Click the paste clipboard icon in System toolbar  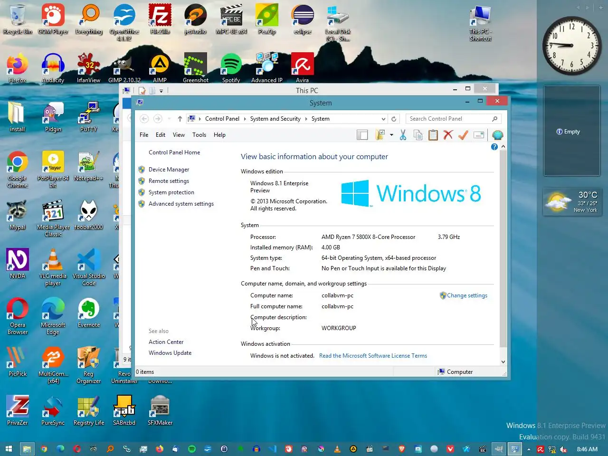click(433, 135)
